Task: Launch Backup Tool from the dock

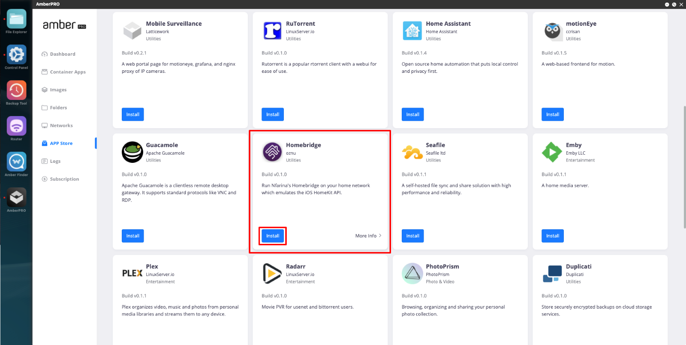Action: pos(16,90)
